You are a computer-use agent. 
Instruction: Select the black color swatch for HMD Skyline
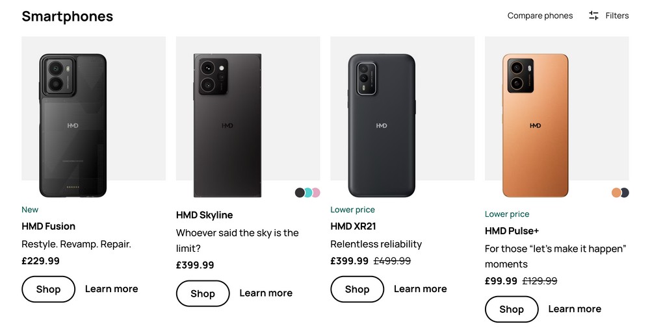(300, 193)
